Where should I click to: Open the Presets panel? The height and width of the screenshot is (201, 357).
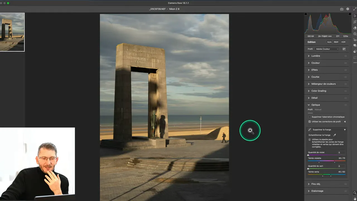tap(355, 45)
